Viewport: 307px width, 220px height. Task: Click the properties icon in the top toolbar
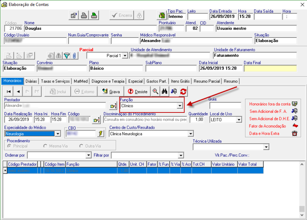[73, 15]
